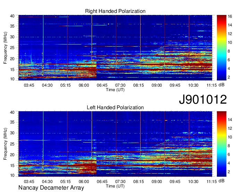Click dB unit label of right-handed colorbar
Viewport: 236px width, 192px height.
coord(221,85)
